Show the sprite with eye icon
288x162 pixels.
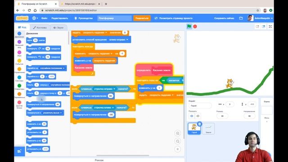(x=192, y=116)
